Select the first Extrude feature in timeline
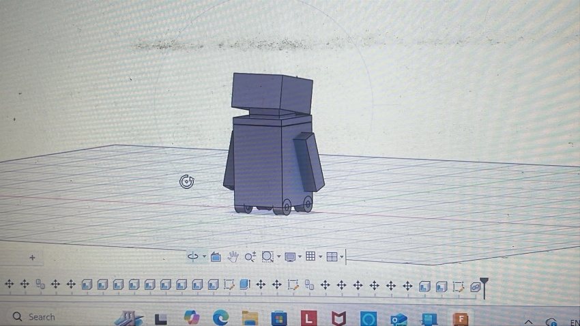580x326 pixels. pos(87,284)
